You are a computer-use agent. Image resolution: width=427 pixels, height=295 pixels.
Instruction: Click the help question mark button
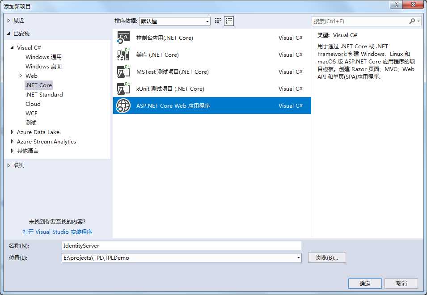pos(396,4)
